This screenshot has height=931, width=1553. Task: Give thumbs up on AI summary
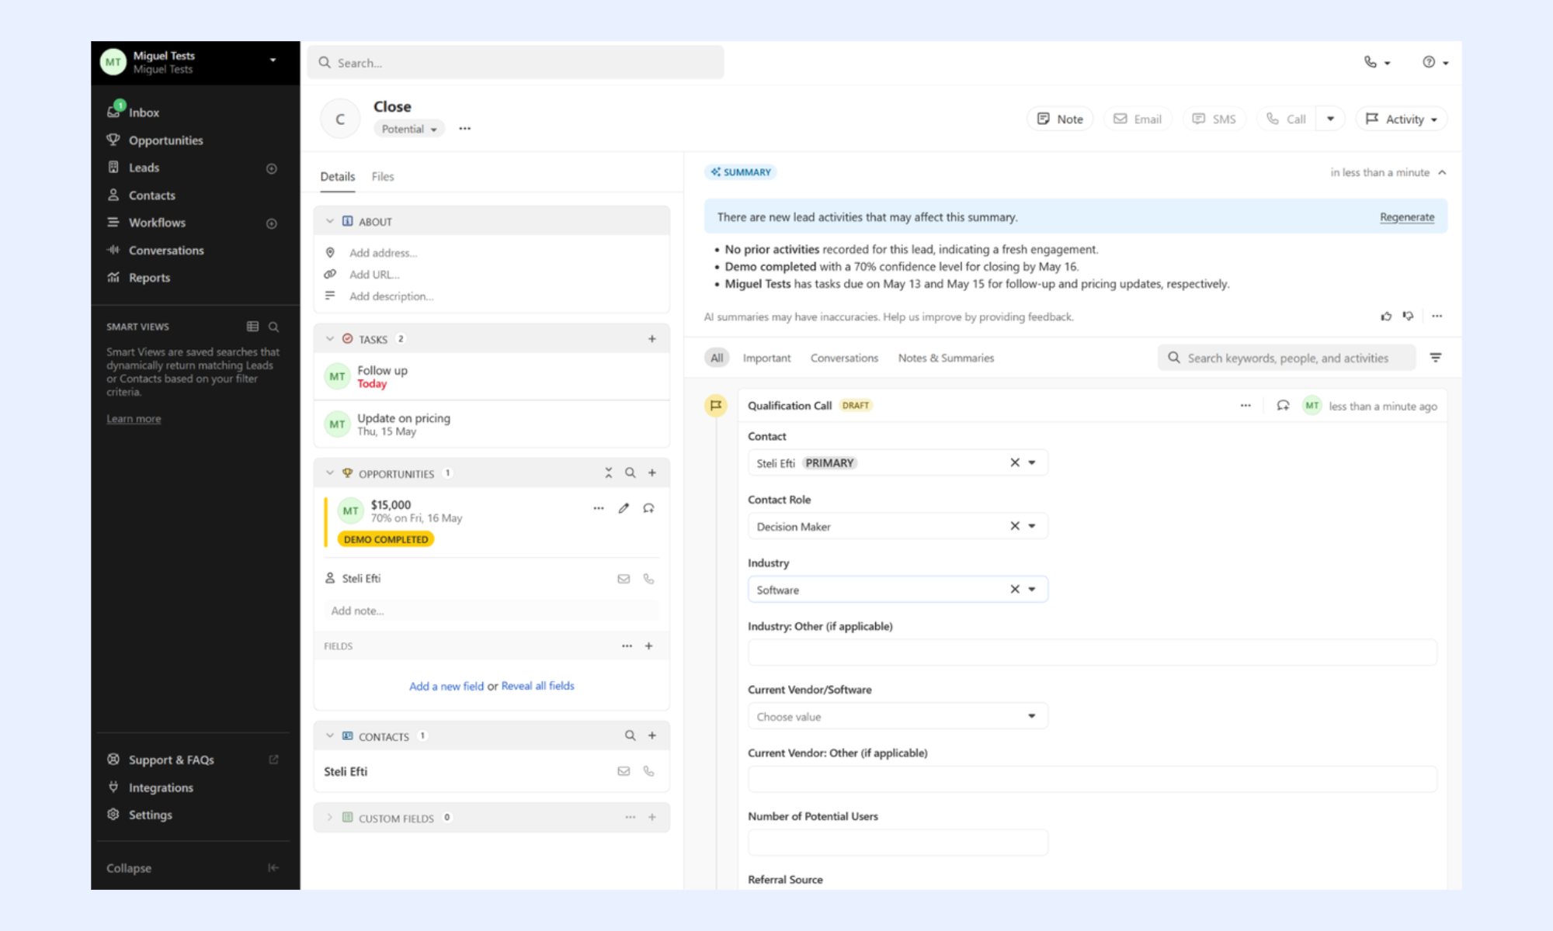(x=1386, y=317)
